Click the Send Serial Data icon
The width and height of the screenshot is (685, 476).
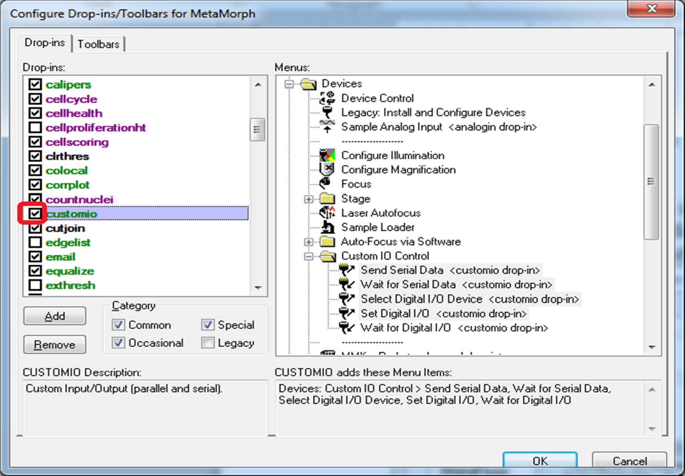[x=346, y=270]
